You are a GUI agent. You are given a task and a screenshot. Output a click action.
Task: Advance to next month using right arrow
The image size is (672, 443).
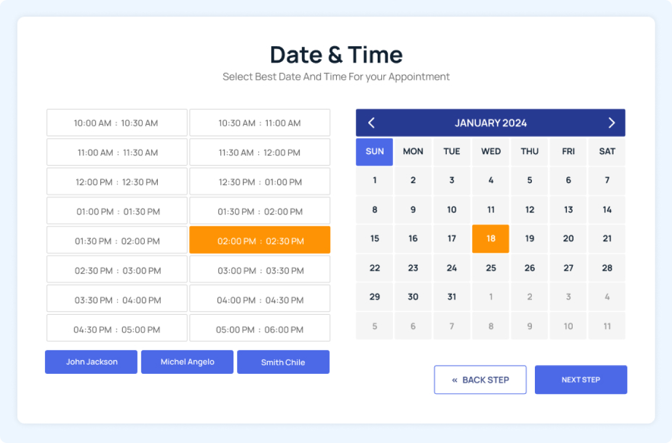tap(611, 123)
